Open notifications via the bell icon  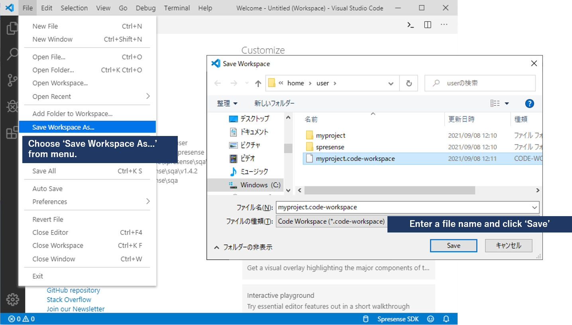point(446,319)
